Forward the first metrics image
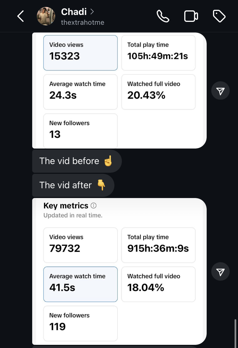238x348 pixels. pos(220,91)
